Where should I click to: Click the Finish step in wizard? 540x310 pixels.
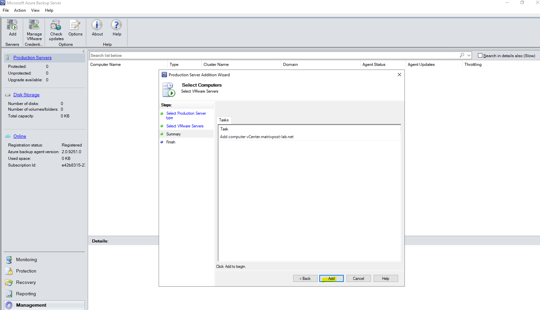tap(171, 142)
